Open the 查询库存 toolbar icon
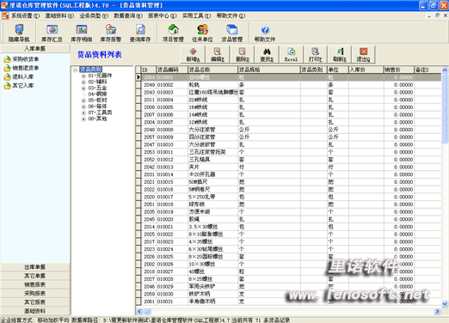The height and width of the screenshot is (323, 449). click(140, 33)
